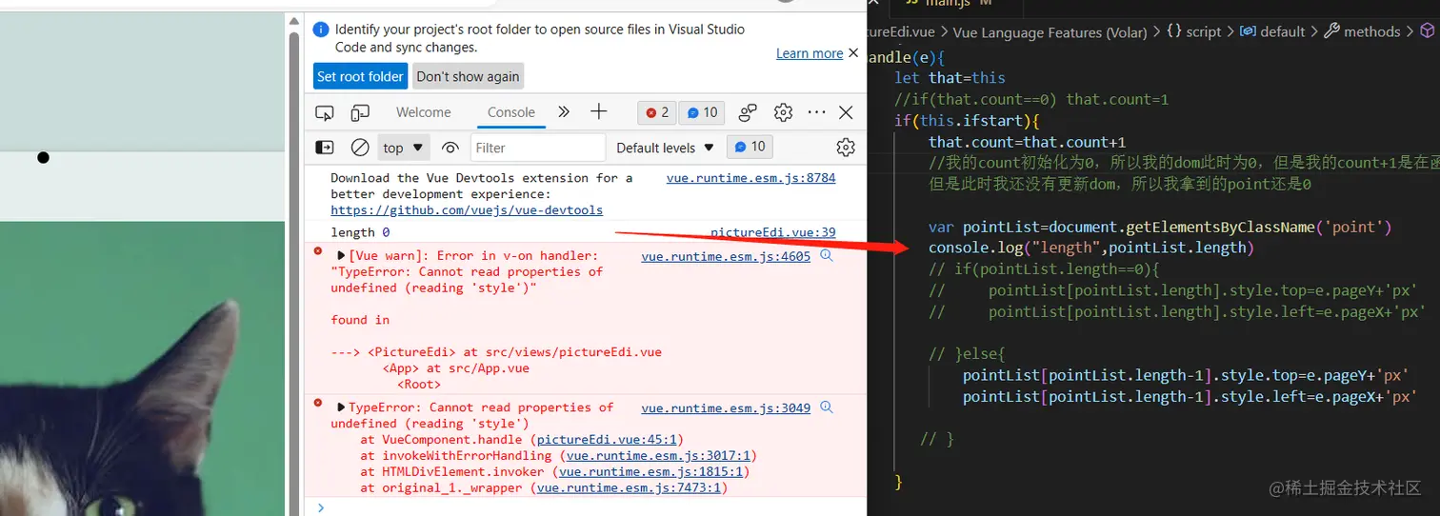Screen dimensions: 1440x516
Task: Select Vue Language Features (Volar) breadcrumb in VS Code
Action: click(1050, 31)
